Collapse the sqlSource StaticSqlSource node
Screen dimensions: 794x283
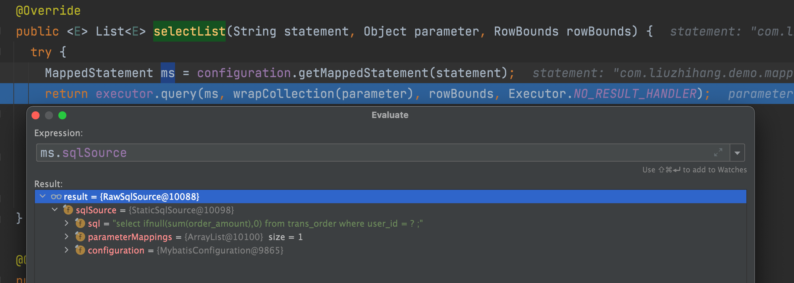(55, 210)
